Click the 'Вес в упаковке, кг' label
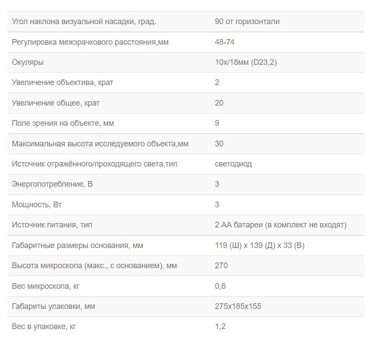The height and width of the screenshot is (351, 370). click(44, 326)
